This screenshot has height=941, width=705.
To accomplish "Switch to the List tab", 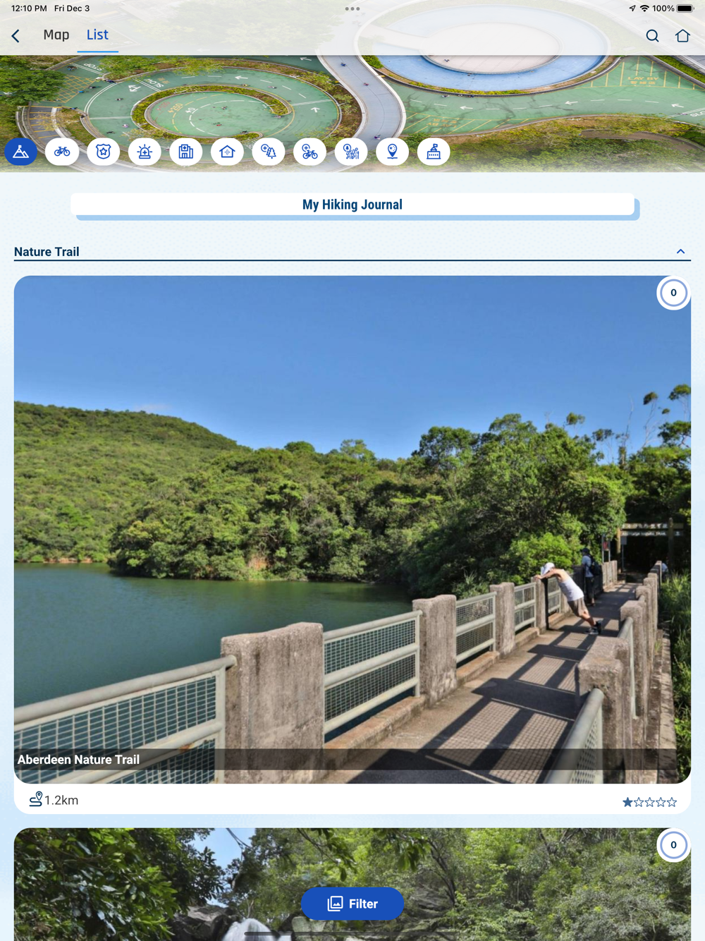I will 97,35.
